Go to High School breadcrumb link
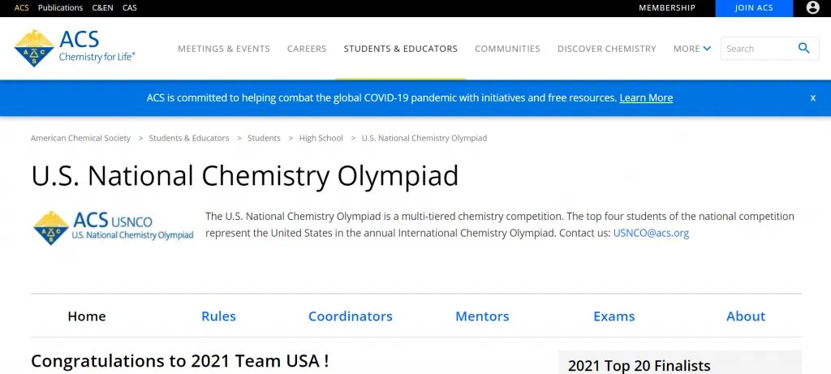 tap(321, 138)
